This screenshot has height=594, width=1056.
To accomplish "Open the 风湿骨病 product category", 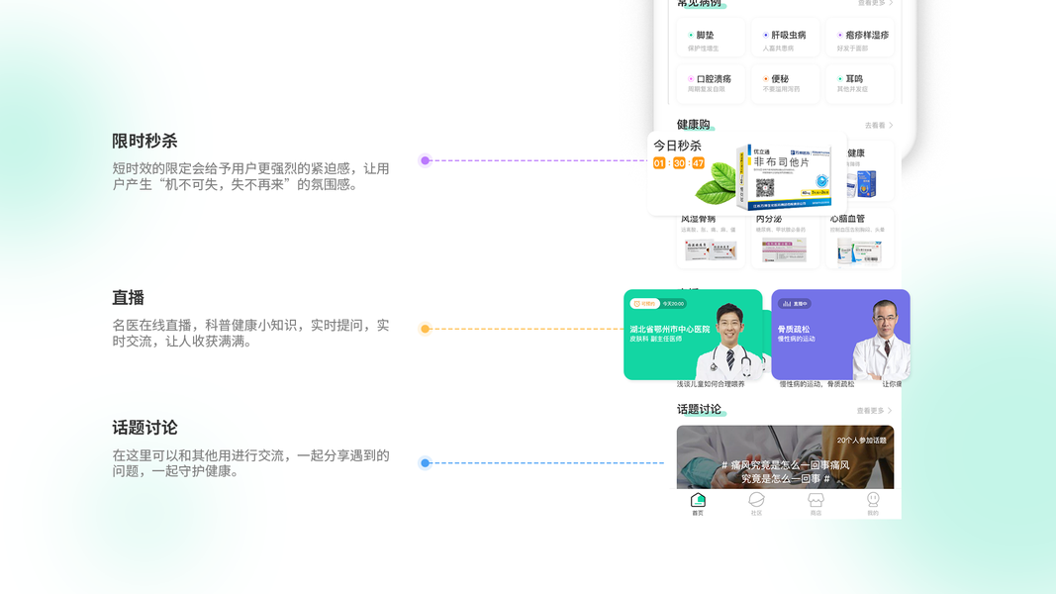I will (712, 241).
